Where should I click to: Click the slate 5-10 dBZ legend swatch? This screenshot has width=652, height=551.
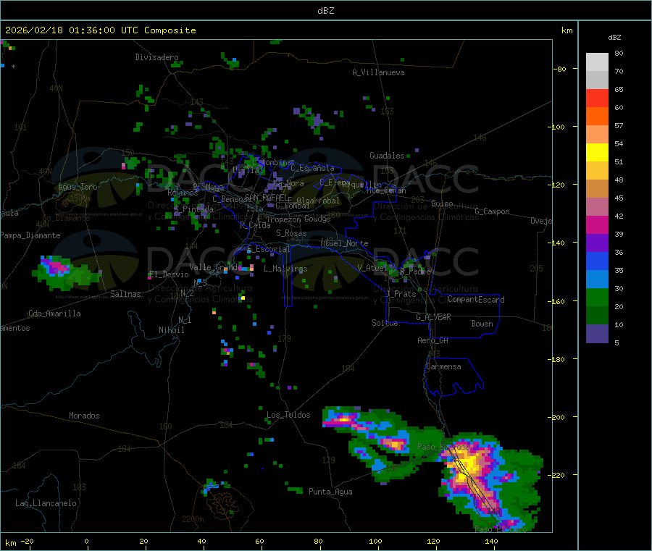coord(597,334)
